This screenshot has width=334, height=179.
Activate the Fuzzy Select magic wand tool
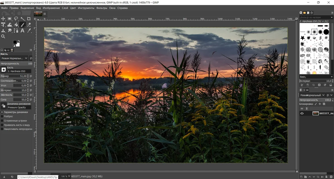(x=23, y=19)
